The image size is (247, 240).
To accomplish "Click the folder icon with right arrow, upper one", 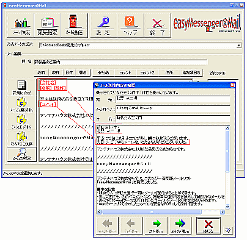I will point(21,104).
